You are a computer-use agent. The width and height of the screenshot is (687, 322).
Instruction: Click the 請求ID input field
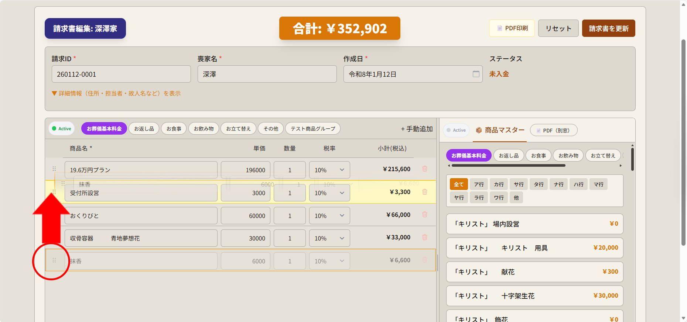click(x=121, y=74)
